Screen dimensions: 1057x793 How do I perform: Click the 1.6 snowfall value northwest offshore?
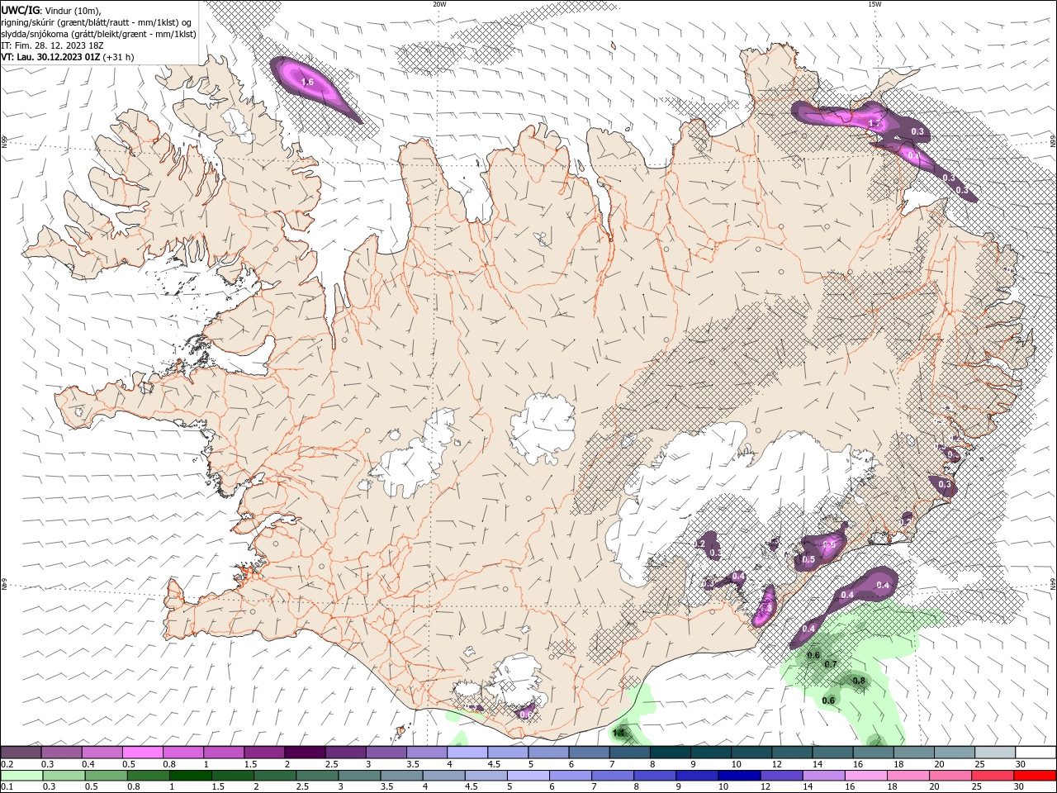[x=307, y=83]
